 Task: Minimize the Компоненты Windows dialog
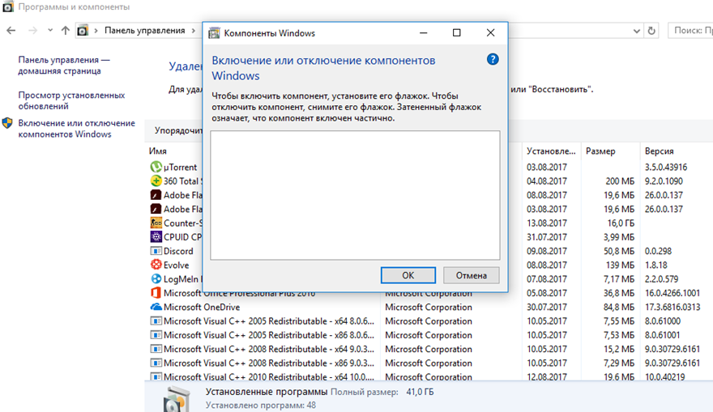click(x=423, y=32)
